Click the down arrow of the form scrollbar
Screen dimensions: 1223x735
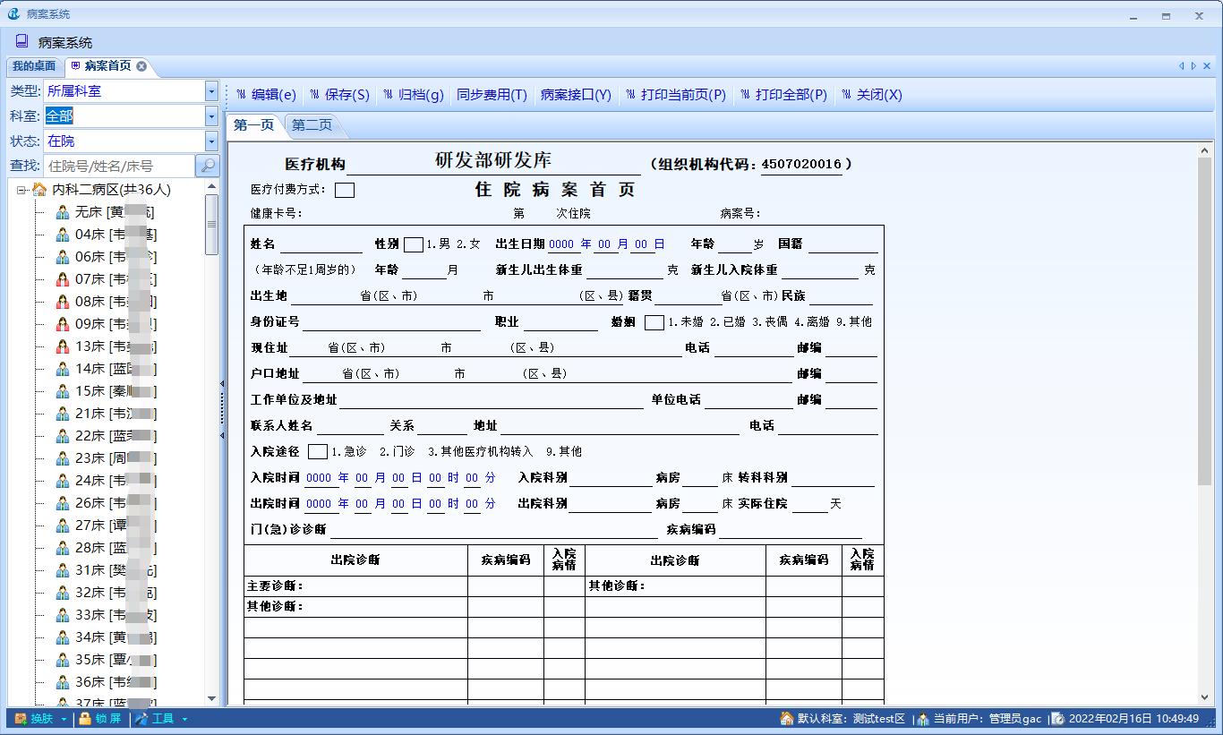coord(1204,697)
